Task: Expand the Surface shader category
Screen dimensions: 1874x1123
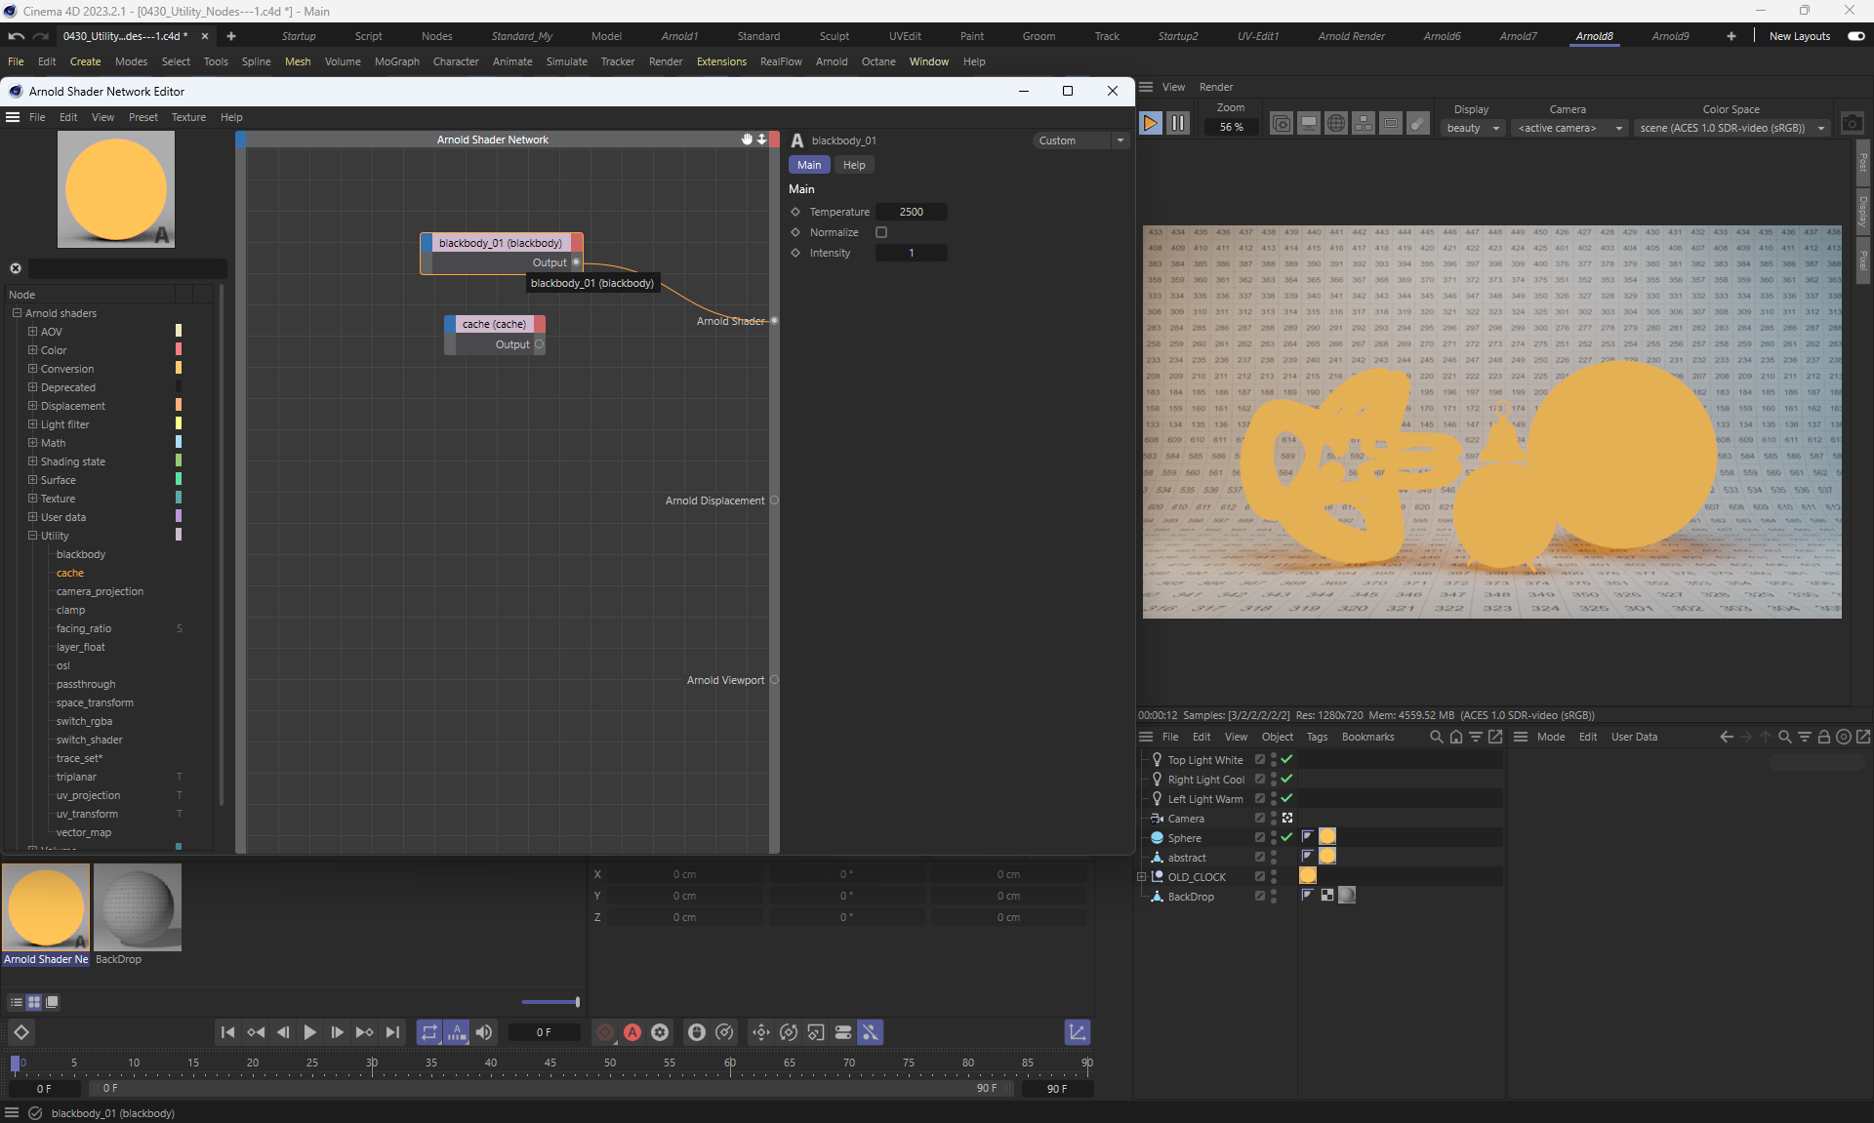Action: click(x=32, y=480)
